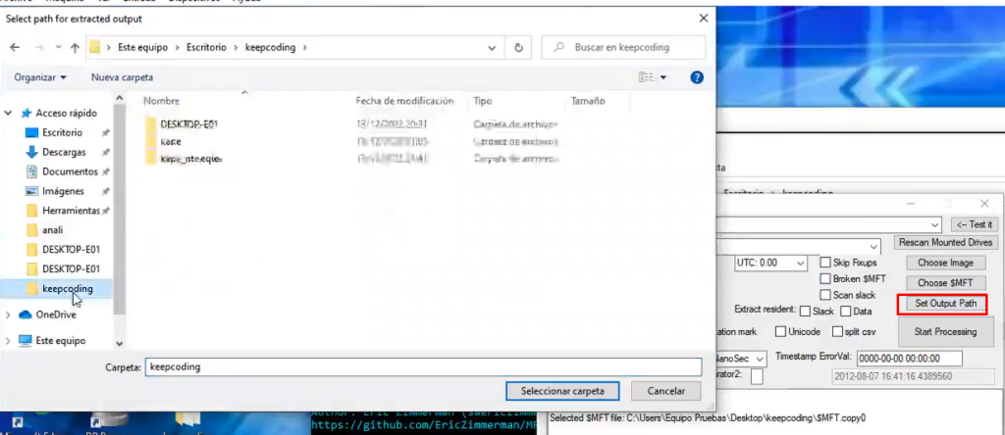The width and height of the screenshot is (1005, 435).
Task: Toggle the Slack extract resident checkbox
Action: [x=805, y=311]
